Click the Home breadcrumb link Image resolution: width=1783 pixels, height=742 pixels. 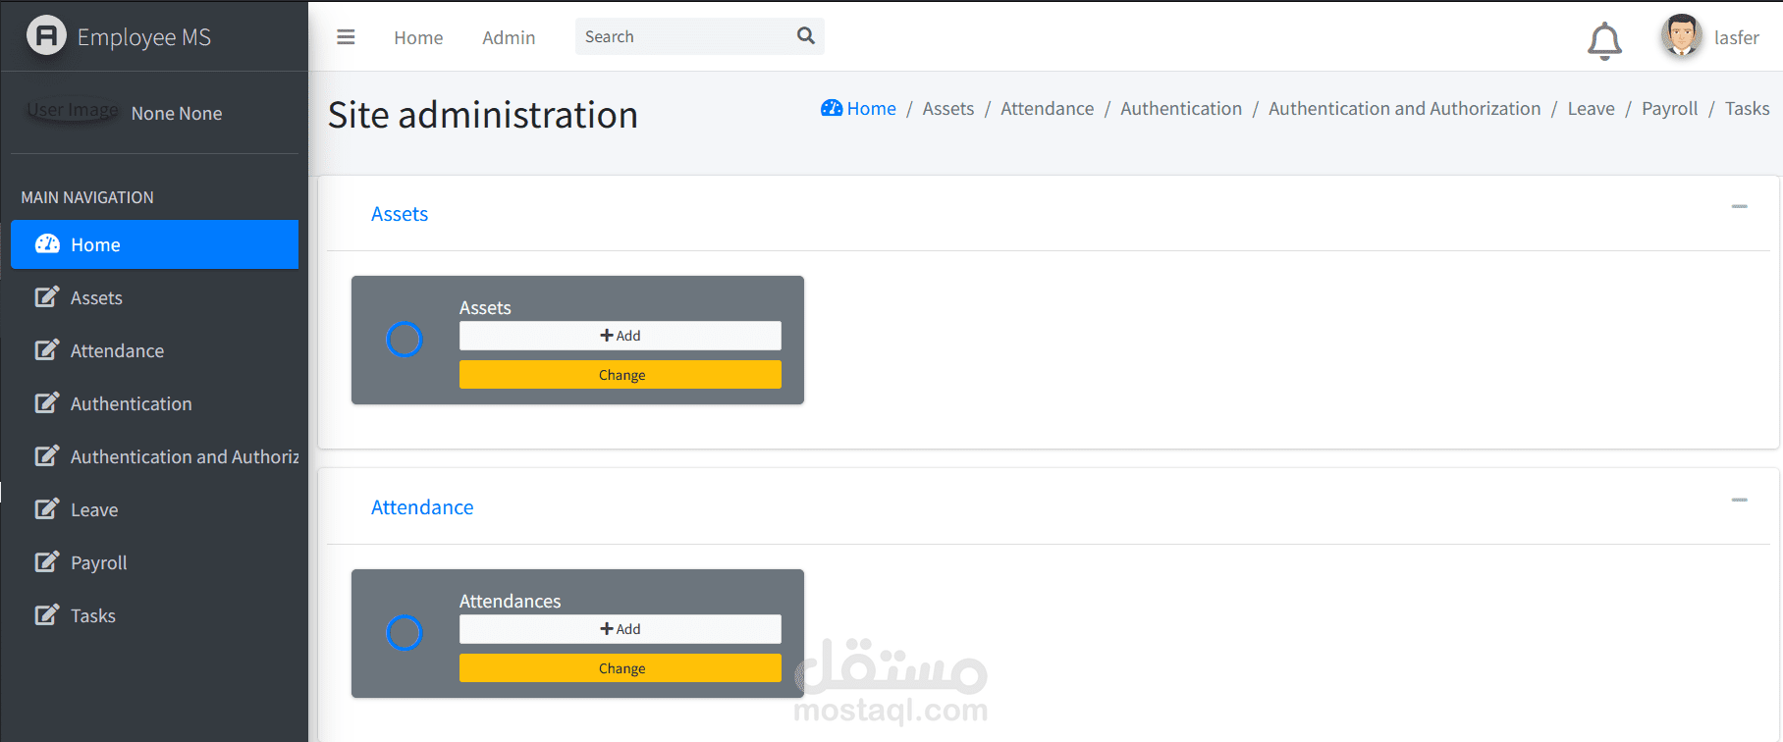[x=871, y=108]
